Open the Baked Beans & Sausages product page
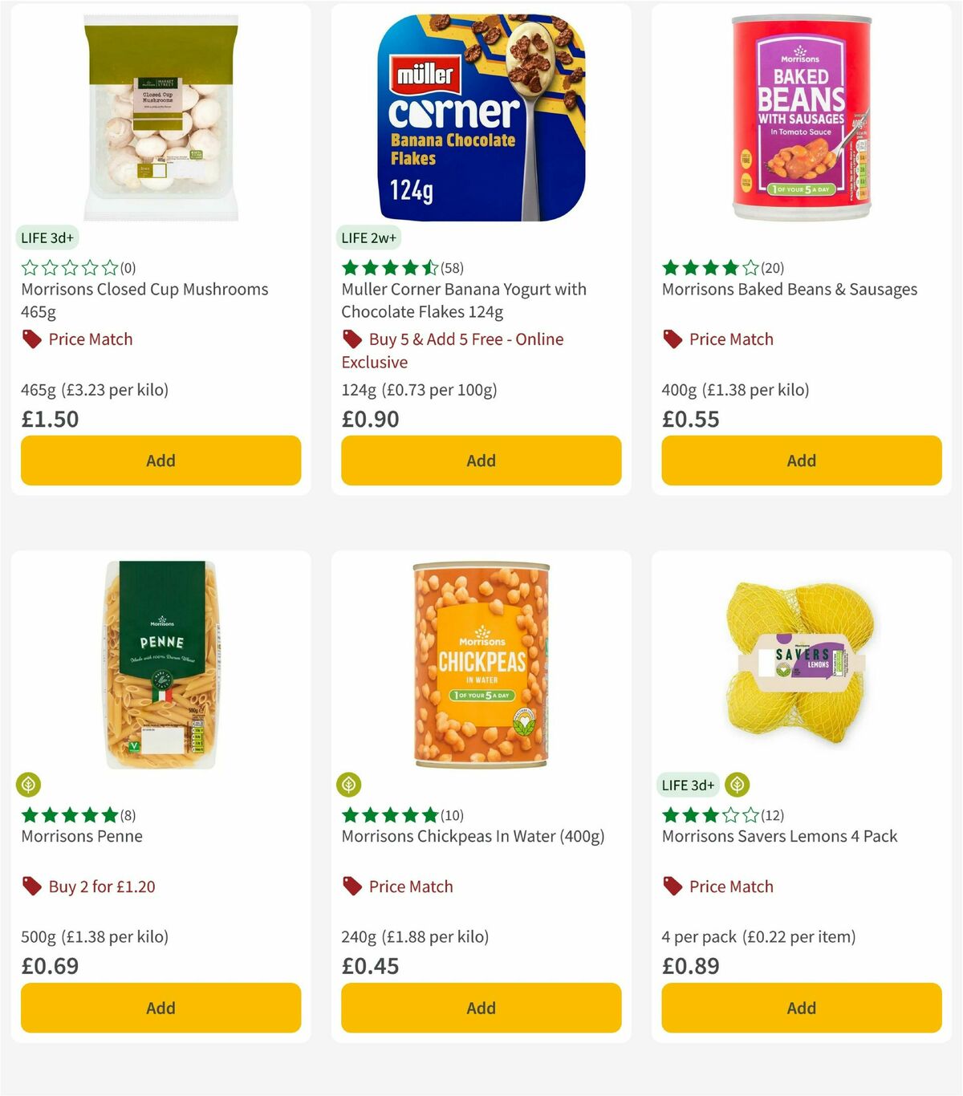 pos(789,290)
